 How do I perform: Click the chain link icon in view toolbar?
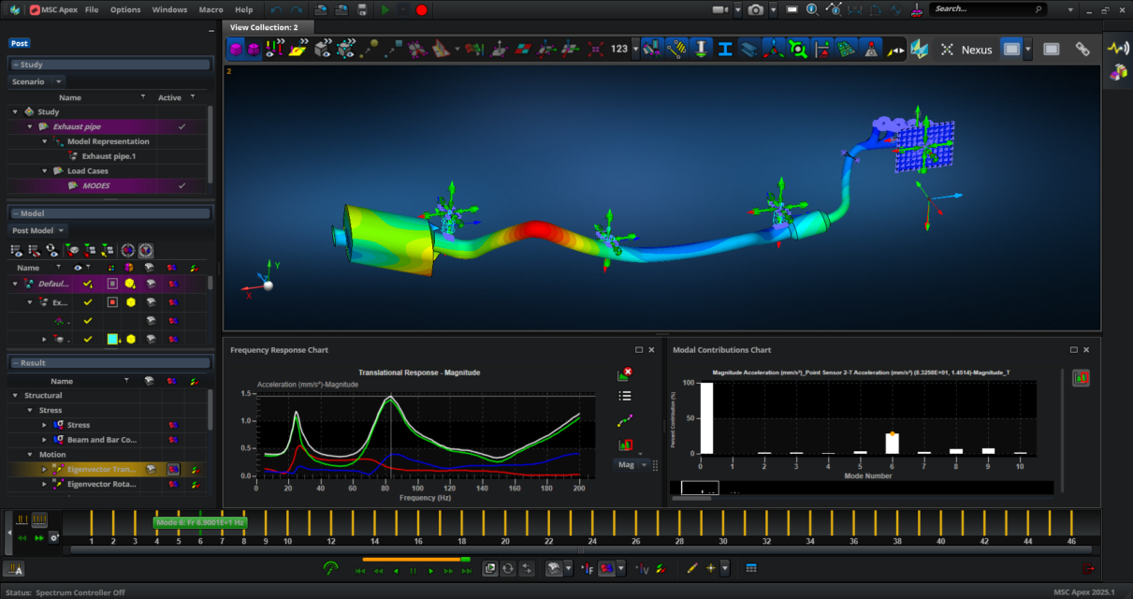click(1082, 49)
